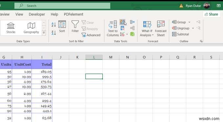Toggle the Filter funnel button
Image resolution: width=223 pixels, height=122 pixels.
coord(75,26)
